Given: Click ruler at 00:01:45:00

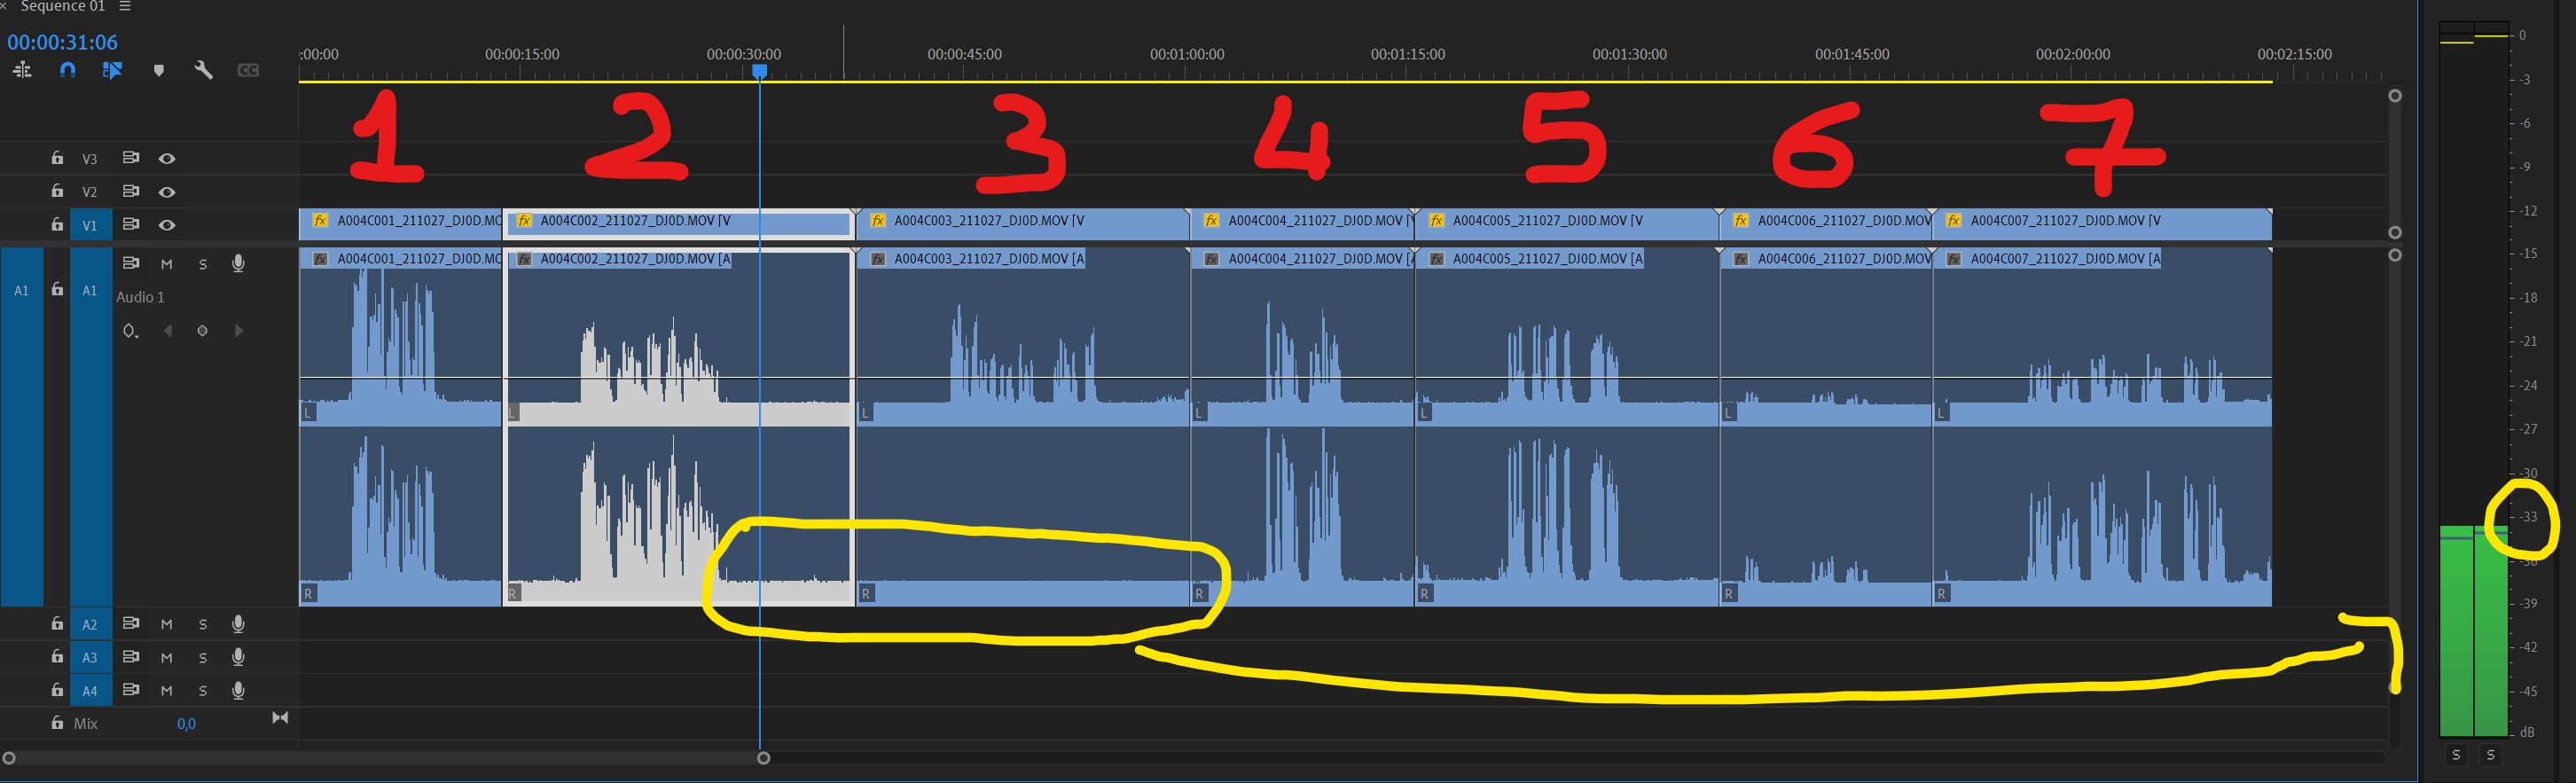Looking at the screenshot, I should point(1852,55).
